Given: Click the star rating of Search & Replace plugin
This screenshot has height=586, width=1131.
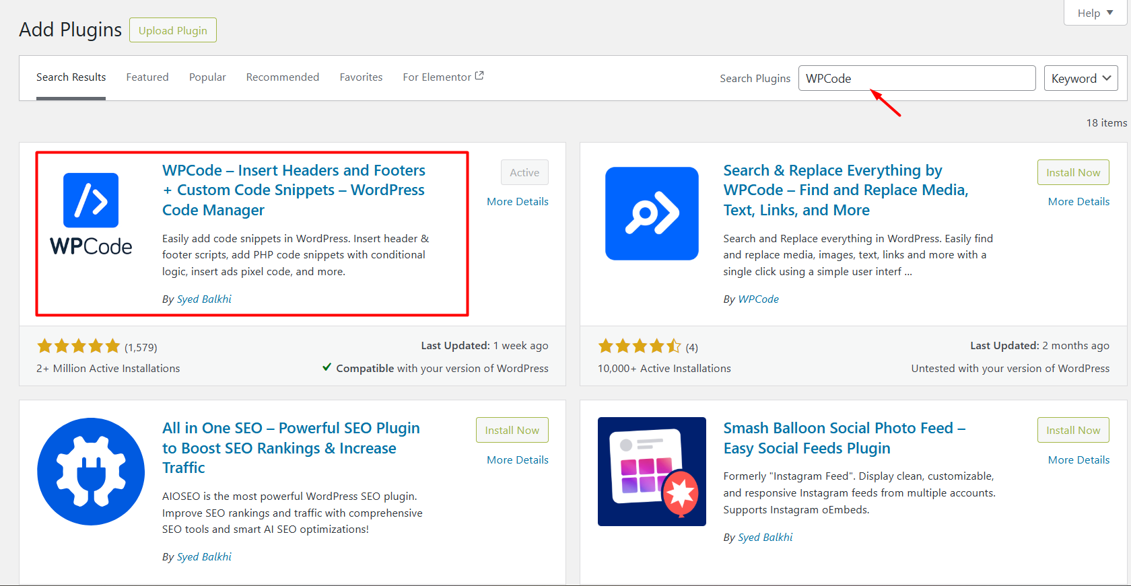Looking at the screenshot, I should (640, 346).
